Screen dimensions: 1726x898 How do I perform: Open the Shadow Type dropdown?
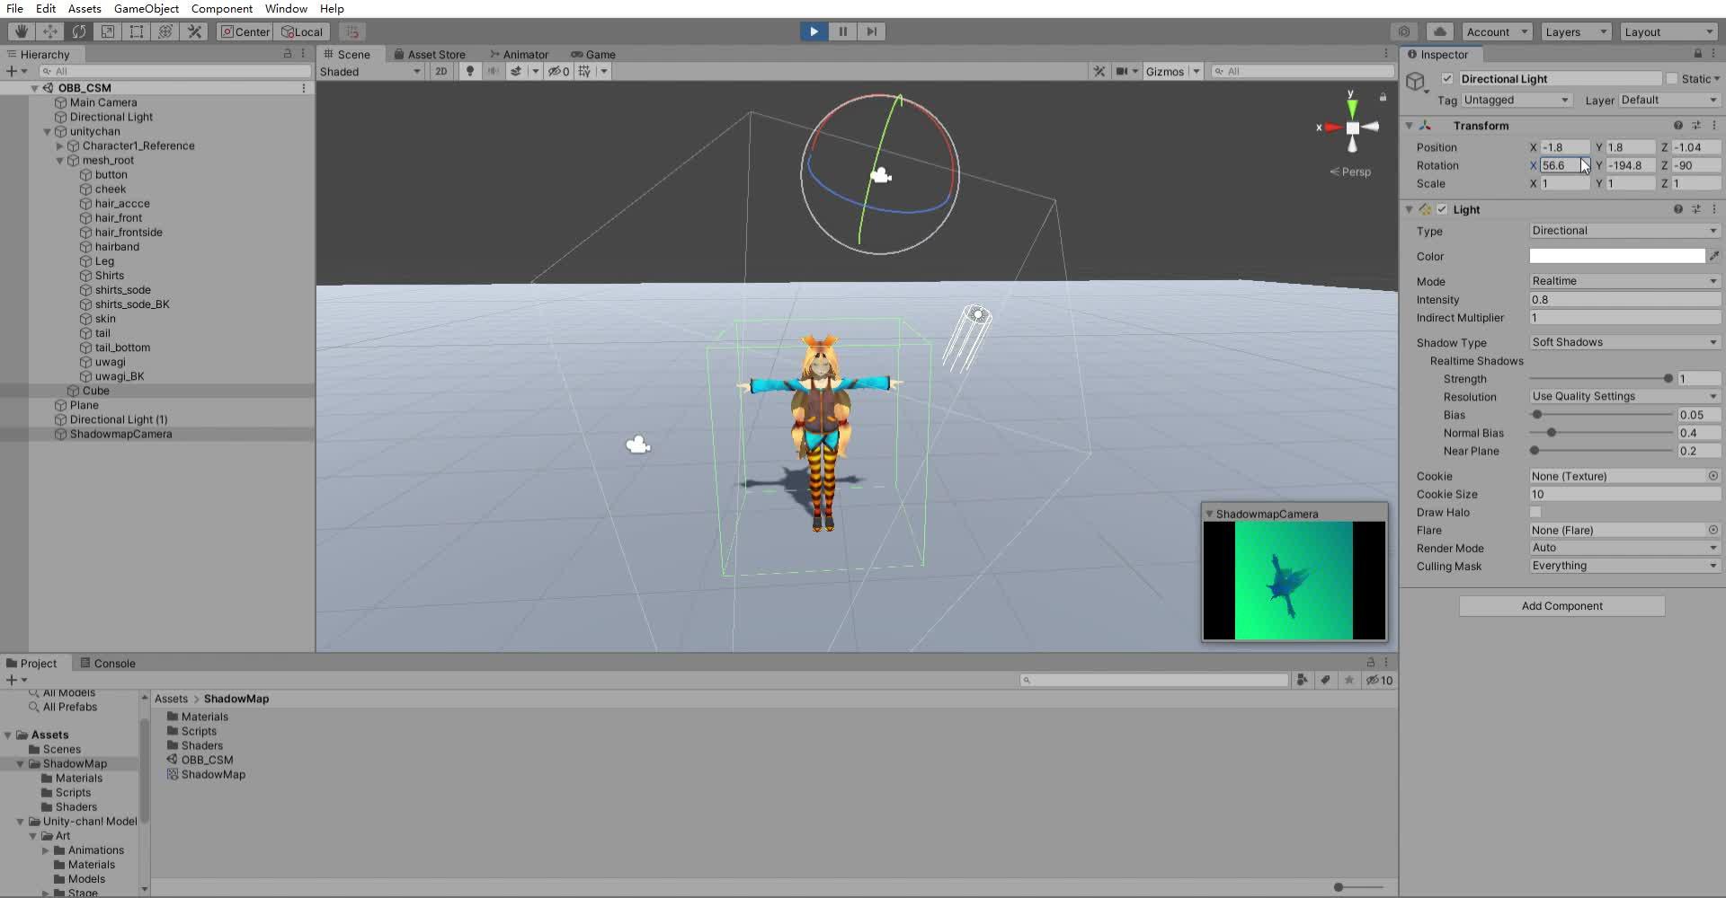pyautogui.click(x=1624, y=342)
